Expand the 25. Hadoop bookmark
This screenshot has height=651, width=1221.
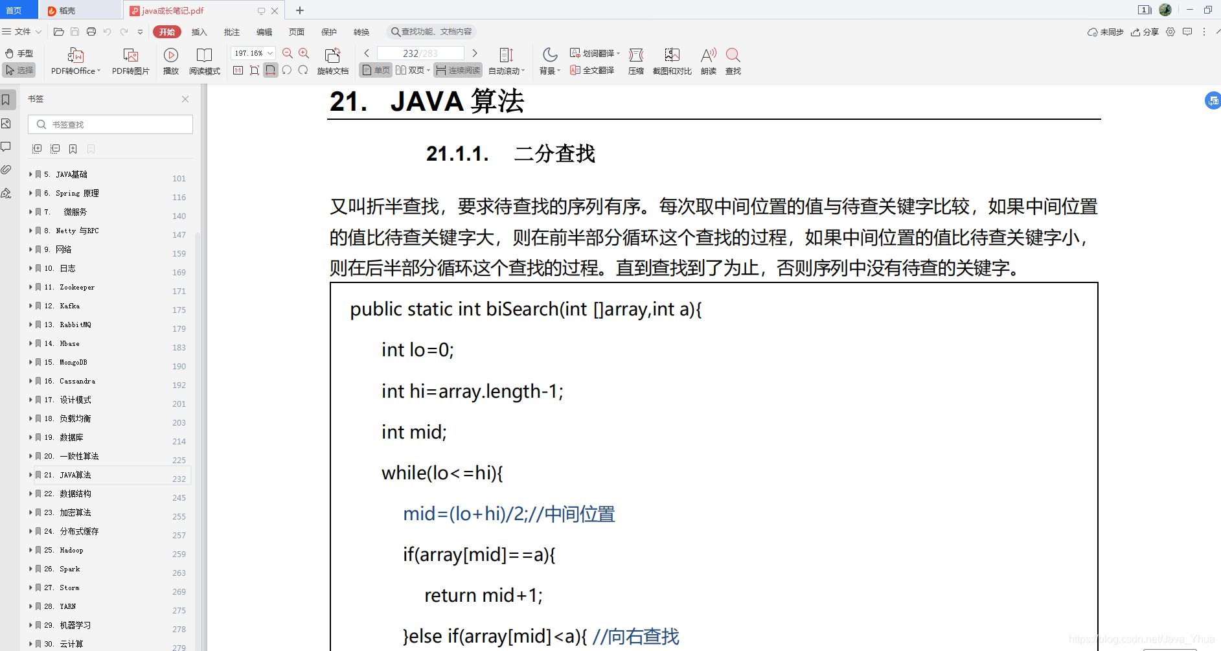30,550
